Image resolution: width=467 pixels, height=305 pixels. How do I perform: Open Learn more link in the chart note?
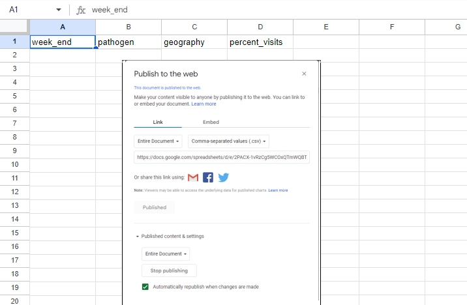(x=278, y=190)
